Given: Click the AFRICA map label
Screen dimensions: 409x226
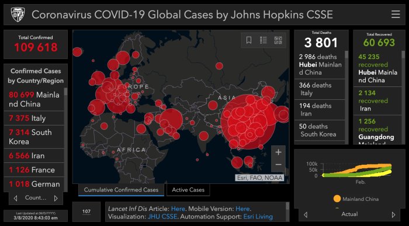Looking at the screenshot, I should click(x=131, y=150).
